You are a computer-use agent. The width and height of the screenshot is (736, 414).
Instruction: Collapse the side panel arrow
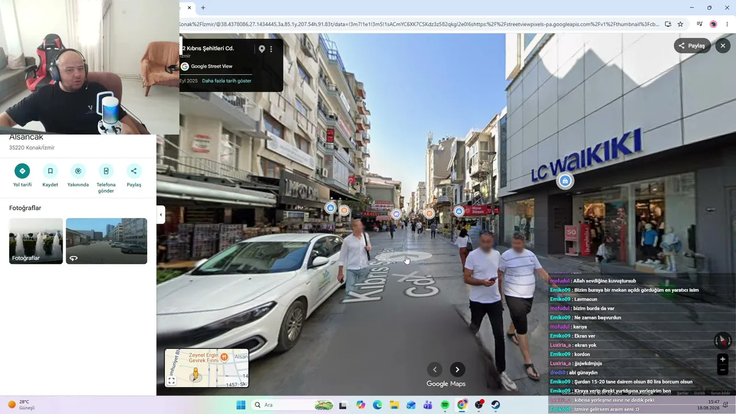click(160, 215)
